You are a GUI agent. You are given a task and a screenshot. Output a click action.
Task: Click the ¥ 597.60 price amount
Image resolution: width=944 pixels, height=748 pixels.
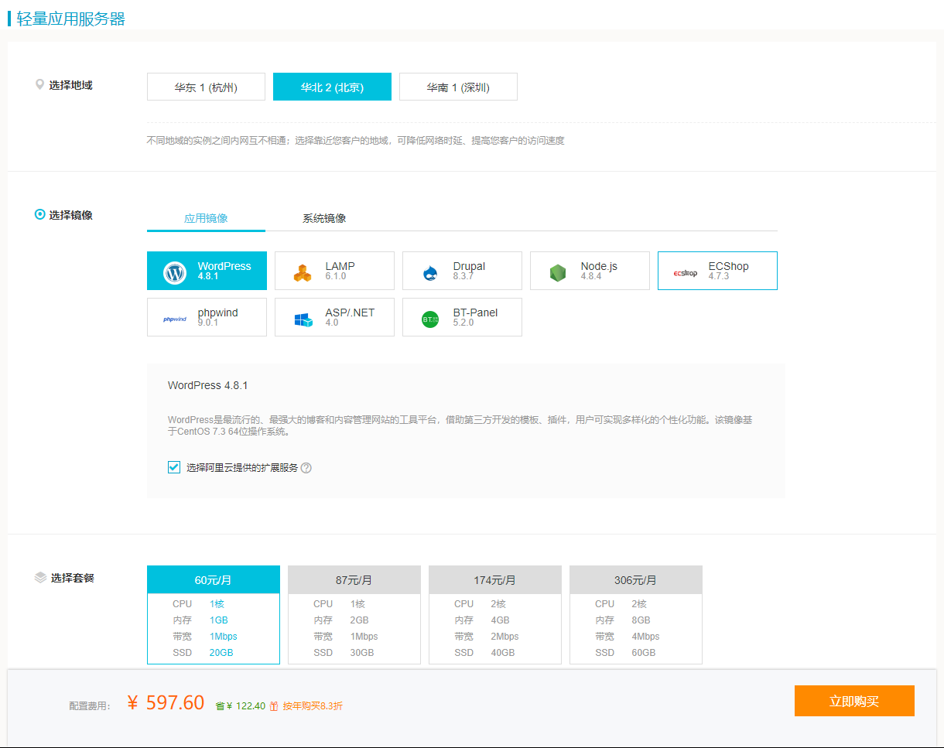pos(166,702)
